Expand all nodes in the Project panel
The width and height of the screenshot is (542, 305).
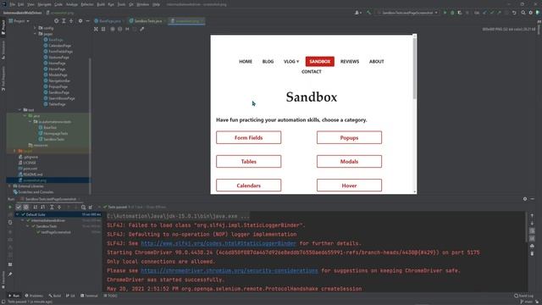click(64, 21)
